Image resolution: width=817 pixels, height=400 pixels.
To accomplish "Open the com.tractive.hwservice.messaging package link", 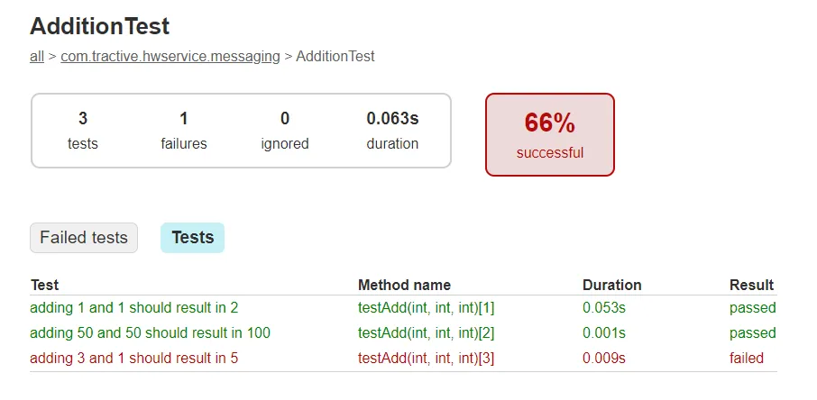I will [170, 56].
